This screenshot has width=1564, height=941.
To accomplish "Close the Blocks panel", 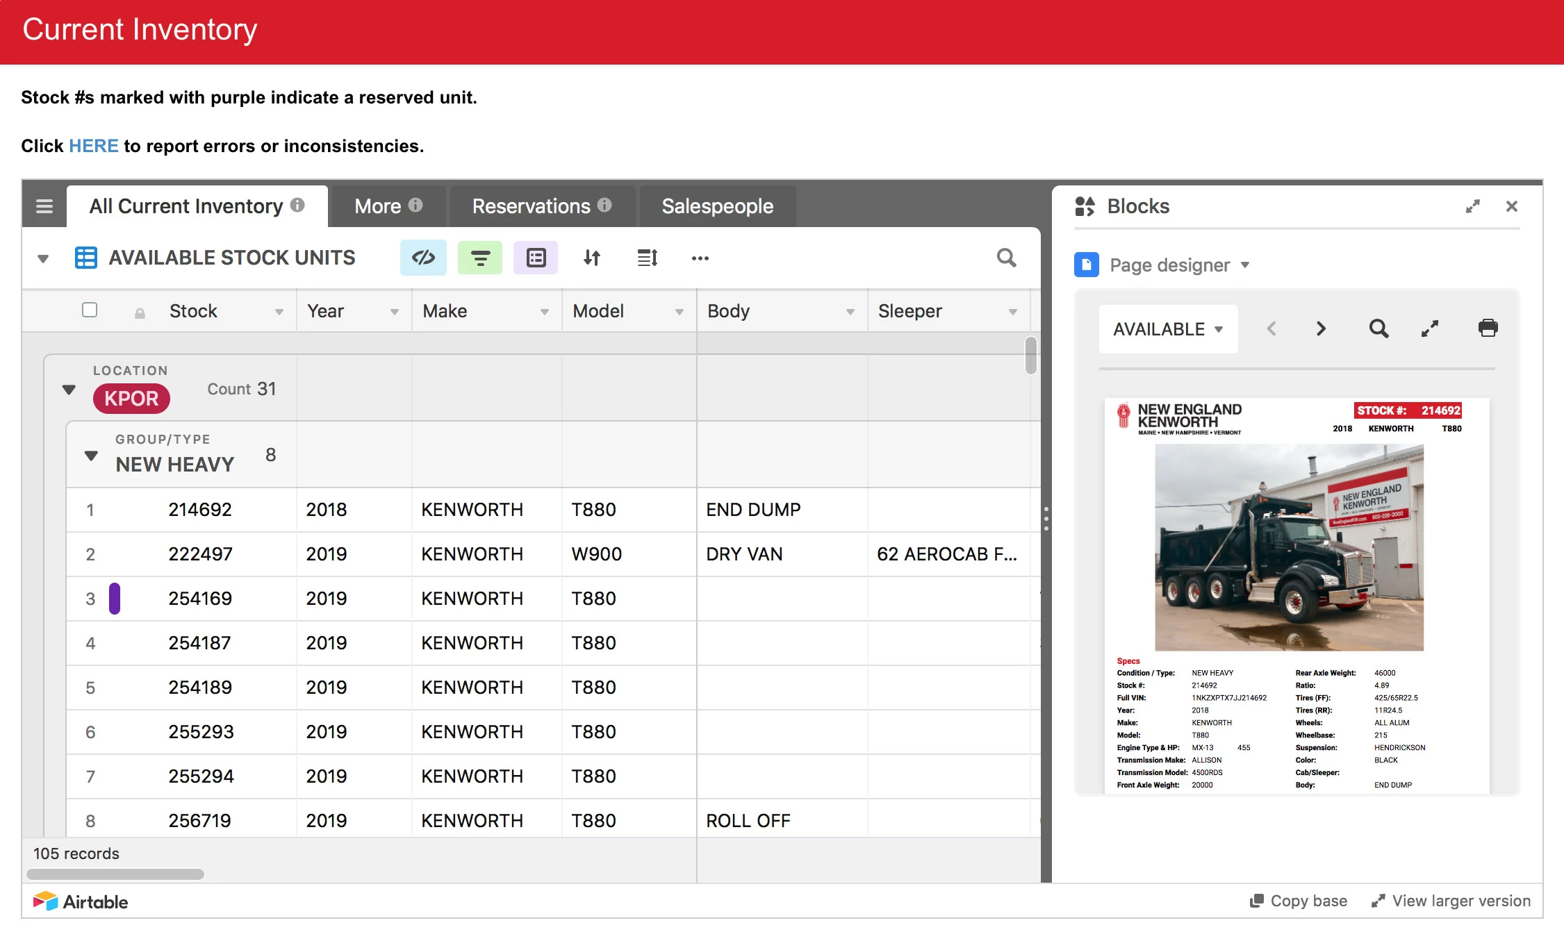I will point(1512,206).
